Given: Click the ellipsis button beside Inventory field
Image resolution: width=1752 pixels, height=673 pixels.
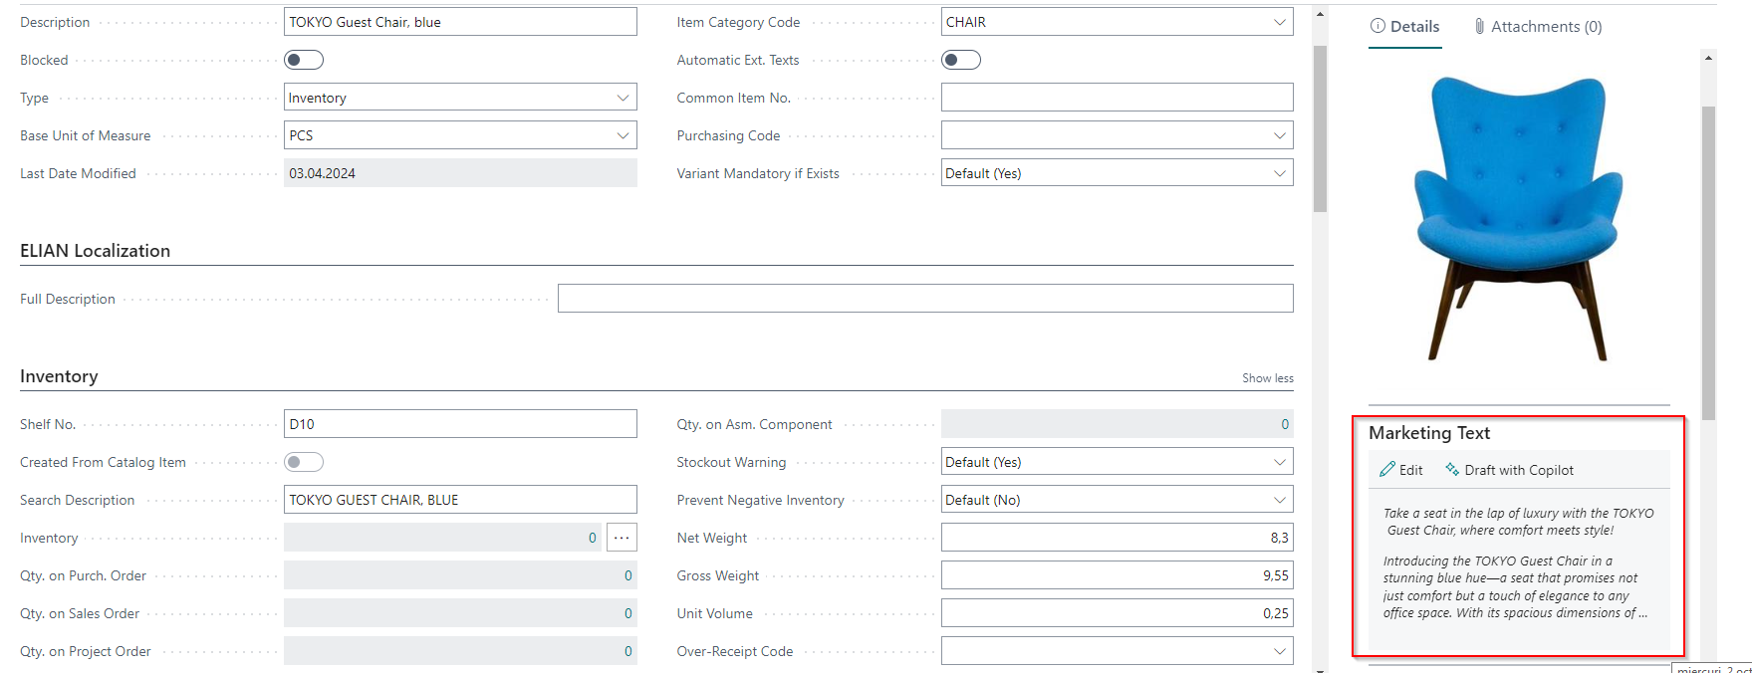Looking at the screenshot, I should coord(622,538).
